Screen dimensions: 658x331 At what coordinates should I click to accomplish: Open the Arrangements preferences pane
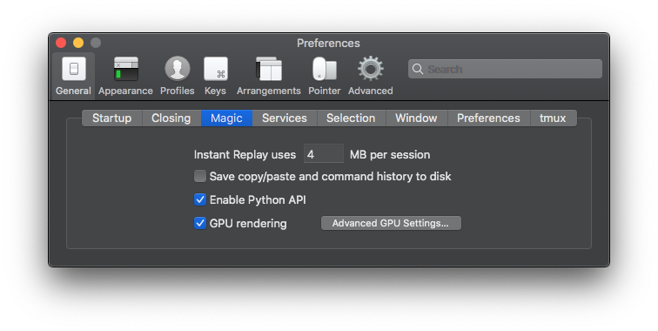(269, 76)
